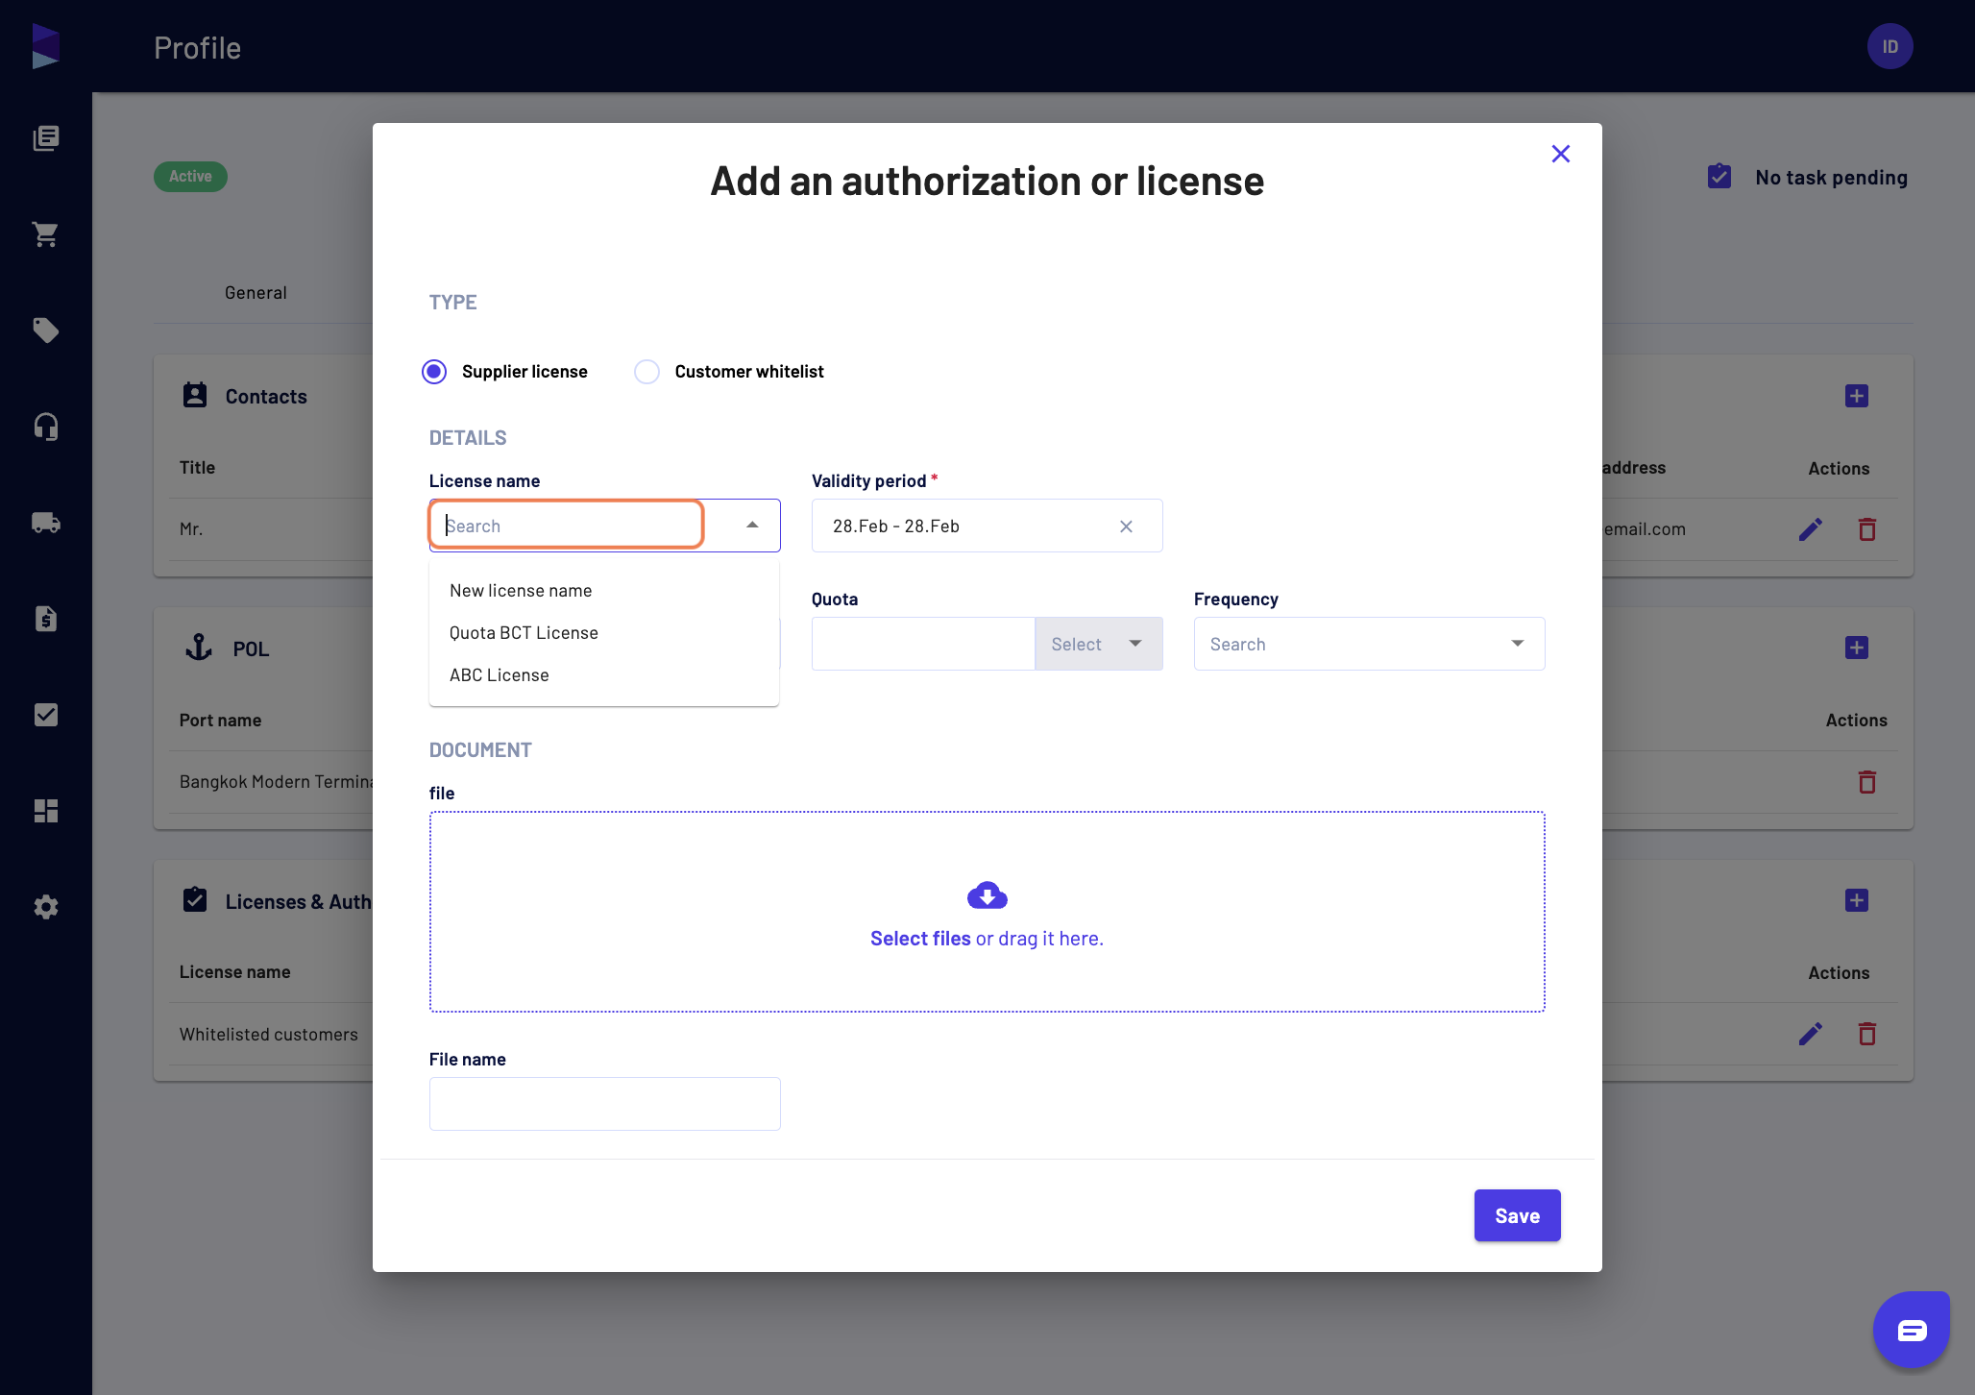Focus the License name search field
The image size is (1975, 1395).
coord(567,526)
